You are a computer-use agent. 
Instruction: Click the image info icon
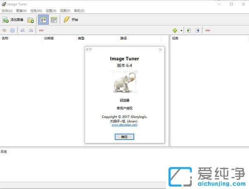[x=12, y=30]
